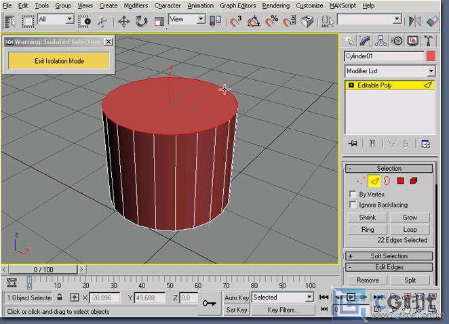This screenshot has height=324, width=449.
Task: Activate the Select and Rotate tool
Action: (x=142, y=22)
